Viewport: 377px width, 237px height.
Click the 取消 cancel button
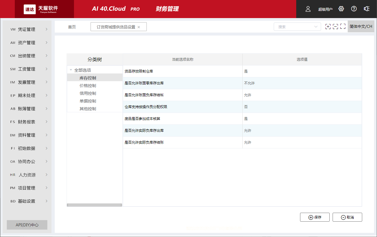click(347, 217)
